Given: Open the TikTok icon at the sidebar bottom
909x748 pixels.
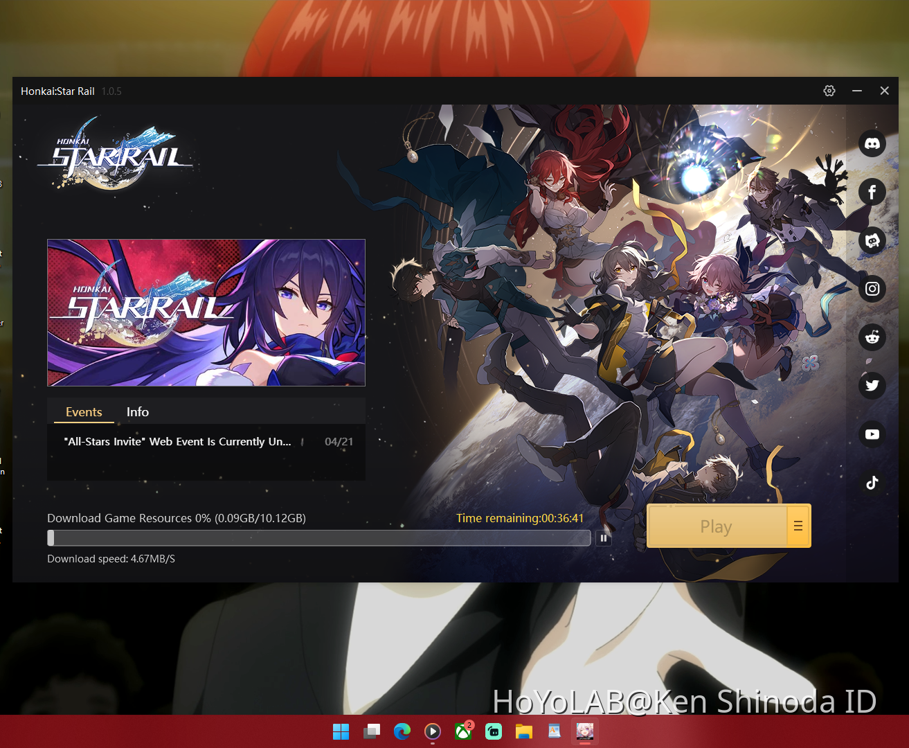Looking at the screenshot, I should click(872, 483).
